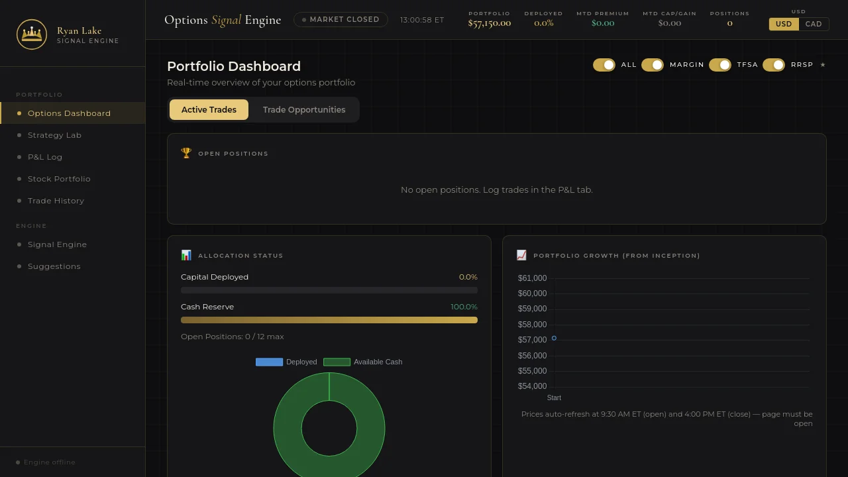Switch to the Trade Opportunities tab
Viewport: 848px width, 477px height.
(x=304, y=110)
